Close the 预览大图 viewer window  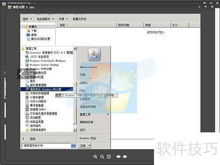point(212,7)
